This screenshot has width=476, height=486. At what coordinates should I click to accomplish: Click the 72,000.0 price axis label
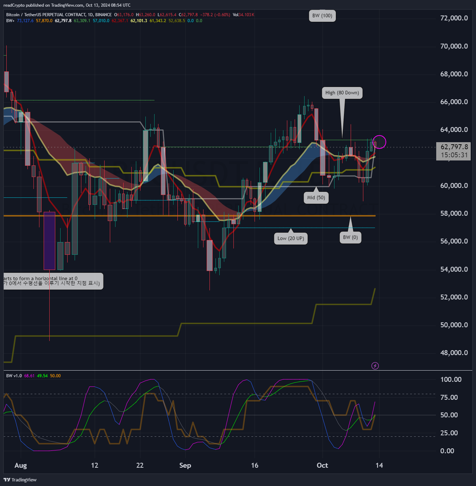tap(454, 18)
